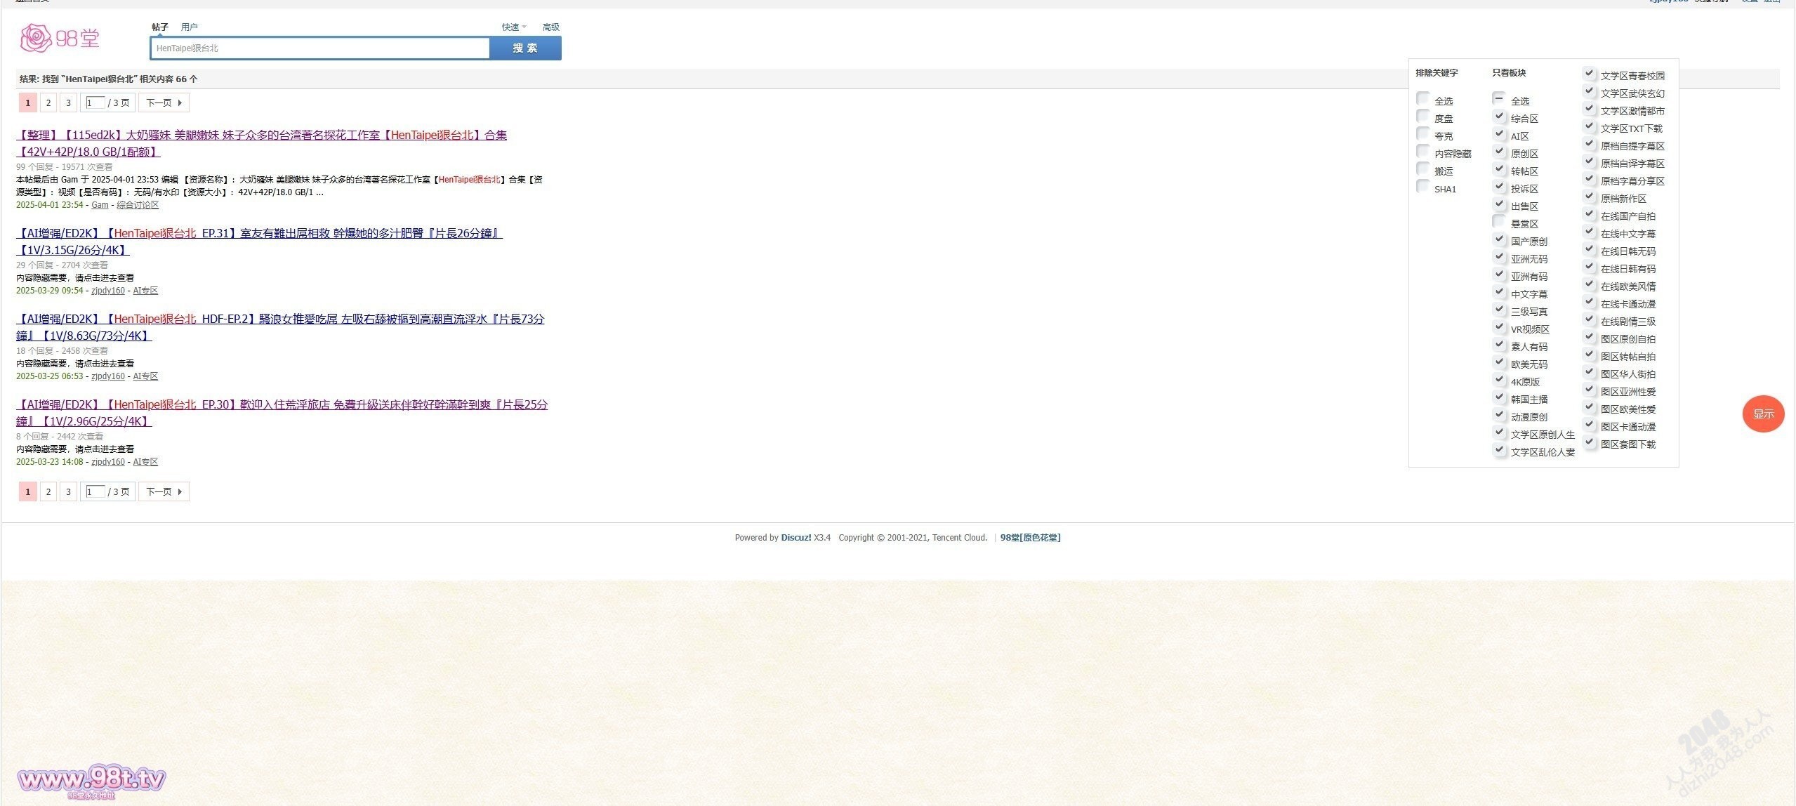Screen dimensions: 1796x806
Task: Uncheck the 出售区 board checkbox
Action: pos(1499,204)
